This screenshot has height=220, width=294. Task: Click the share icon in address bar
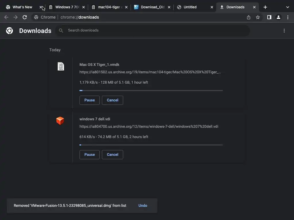click(x=249, y=17)
